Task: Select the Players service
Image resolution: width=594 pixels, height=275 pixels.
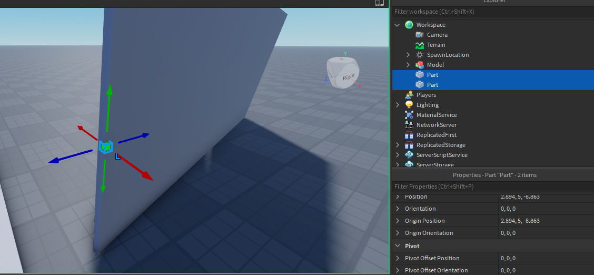Action: click(x=426, y=95)
